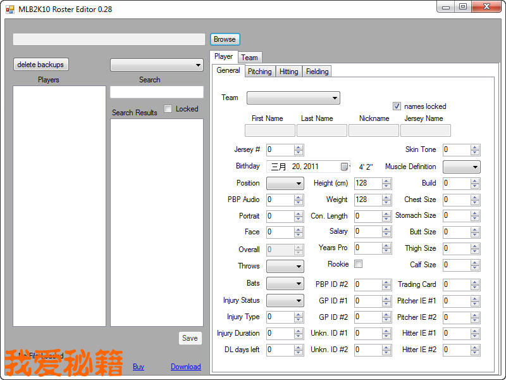Decrease the Weight value with down arrow
This screenshot has width=506, height=380.
[386, 202]
